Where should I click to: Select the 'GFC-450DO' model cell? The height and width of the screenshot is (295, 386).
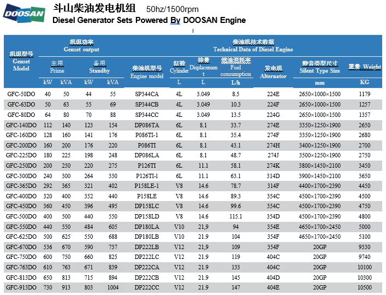click(x=21, y=206)
